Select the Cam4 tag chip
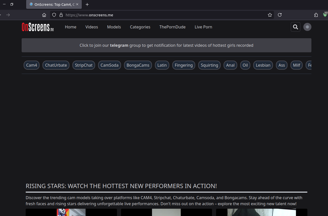The width and height of the screenshot is (328, 216). (32, 65)
